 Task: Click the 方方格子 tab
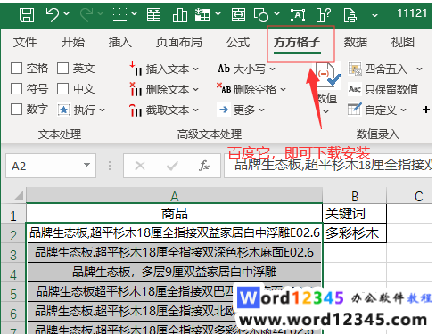tap(297, 43)
